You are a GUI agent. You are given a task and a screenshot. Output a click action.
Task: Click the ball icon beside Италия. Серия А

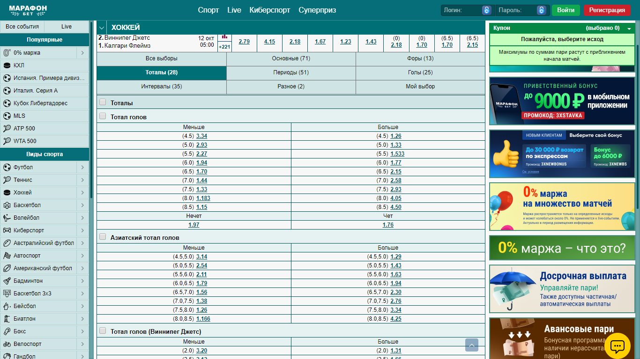(7, 91)
